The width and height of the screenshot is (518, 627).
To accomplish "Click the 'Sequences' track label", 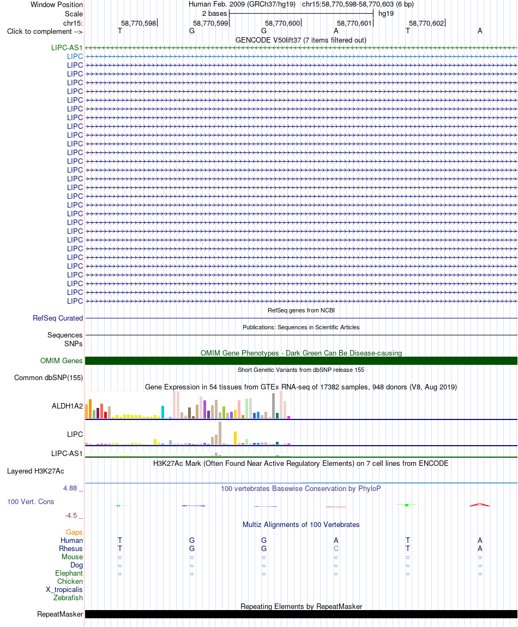I will [x=65, y=335].
